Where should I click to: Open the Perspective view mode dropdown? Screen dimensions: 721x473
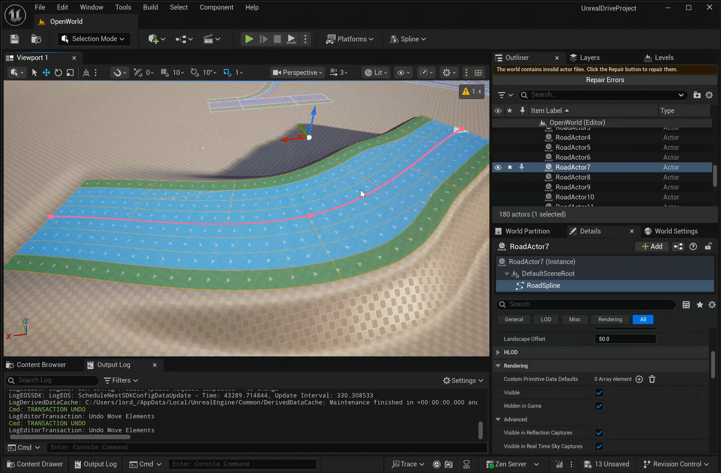(298, 73)
